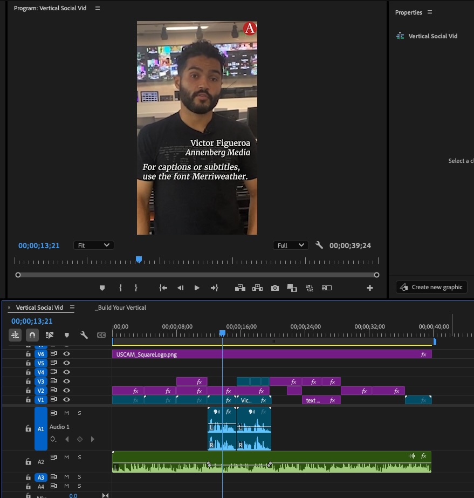Toggle lock on track V1
Image resolution: width=474 pixels, height=498 pixels.
point(28,400)
